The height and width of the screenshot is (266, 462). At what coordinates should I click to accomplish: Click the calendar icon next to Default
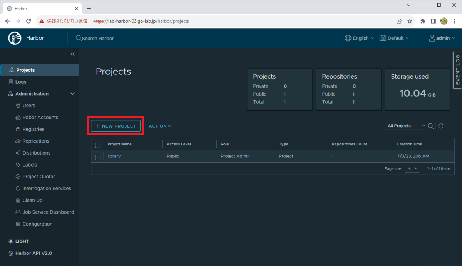(x=383, y=38)
